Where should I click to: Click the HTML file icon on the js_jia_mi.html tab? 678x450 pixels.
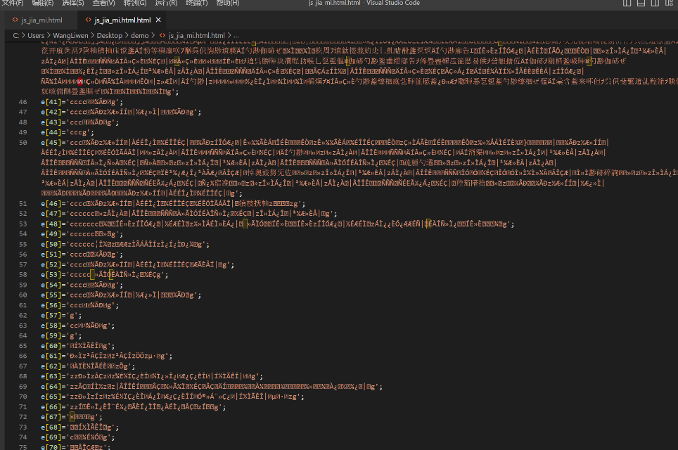coord(15,20)
